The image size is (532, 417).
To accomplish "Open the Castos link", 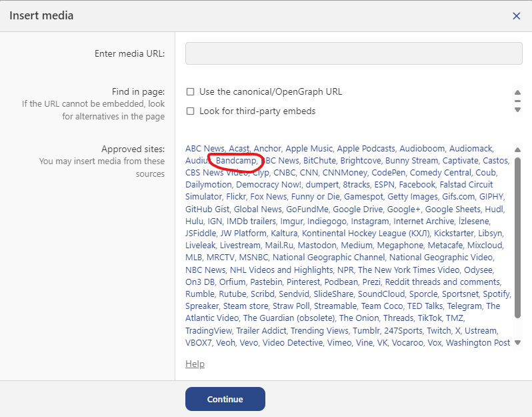I will pos(495,160).
